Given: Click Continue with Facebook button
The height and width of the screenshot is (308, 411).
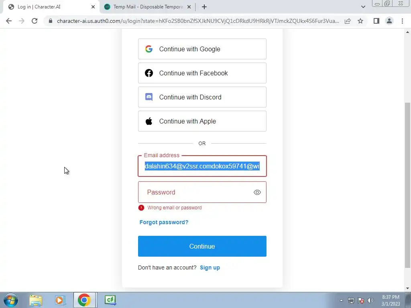Looking at the screenshot, I should coord(202,73).
